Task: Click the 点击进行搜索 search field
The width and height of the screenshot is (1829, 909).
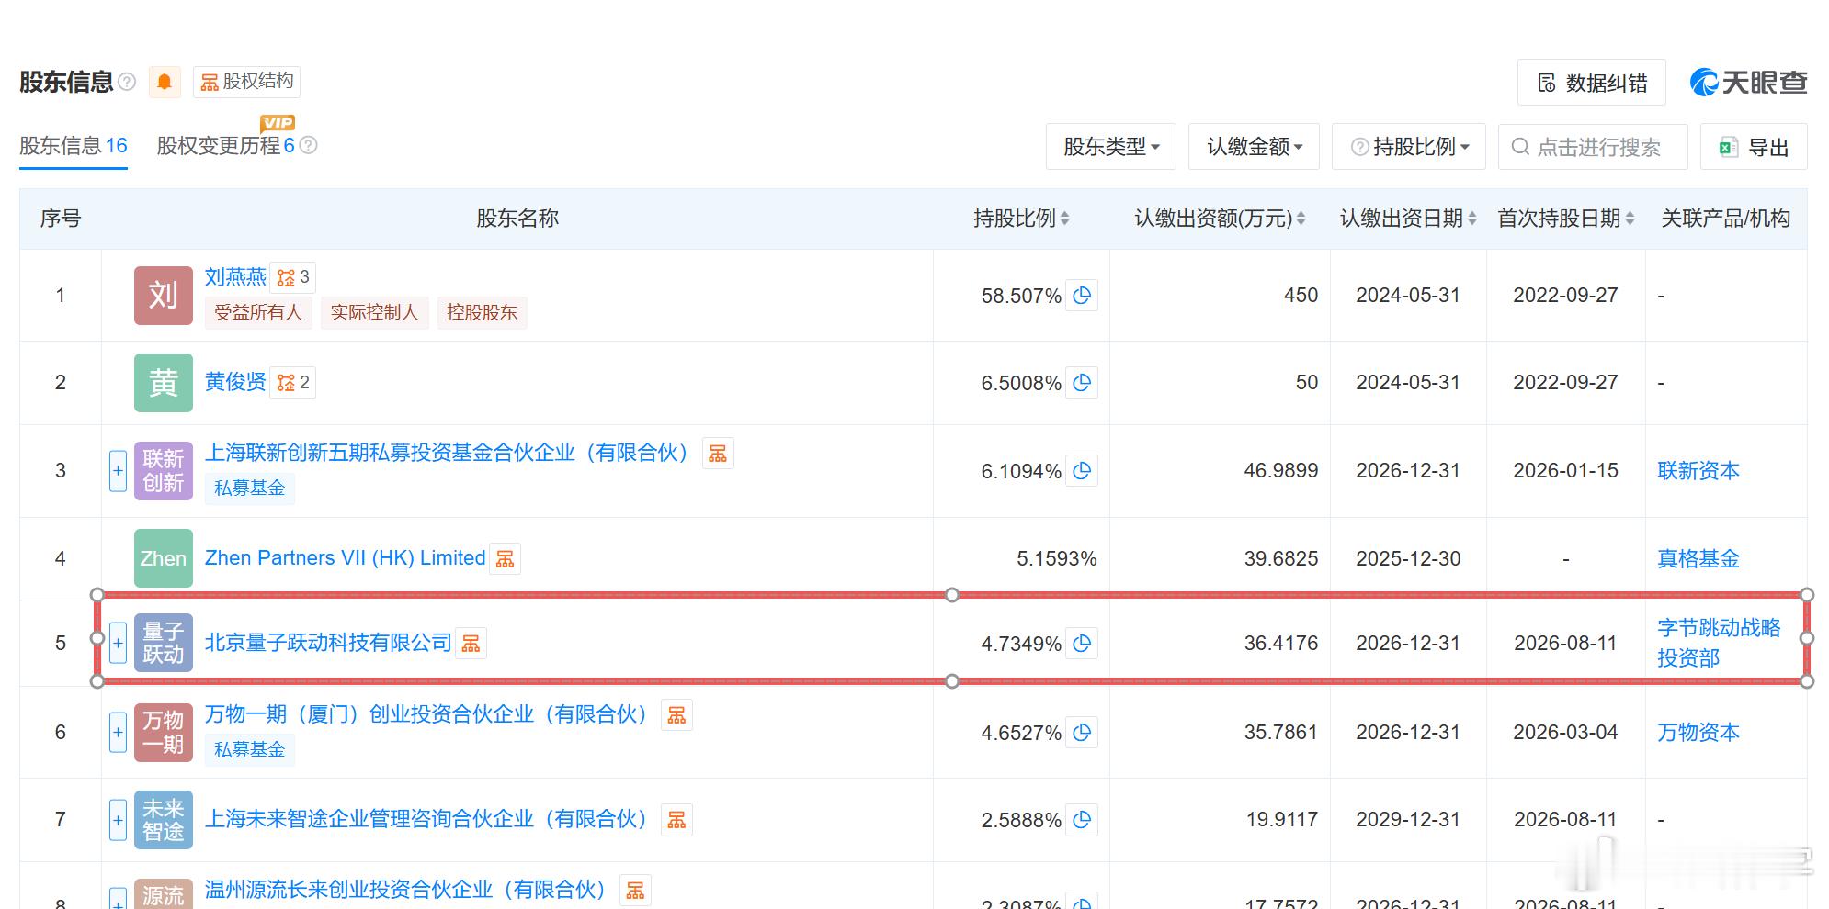Action: [x=1593, y=147]
